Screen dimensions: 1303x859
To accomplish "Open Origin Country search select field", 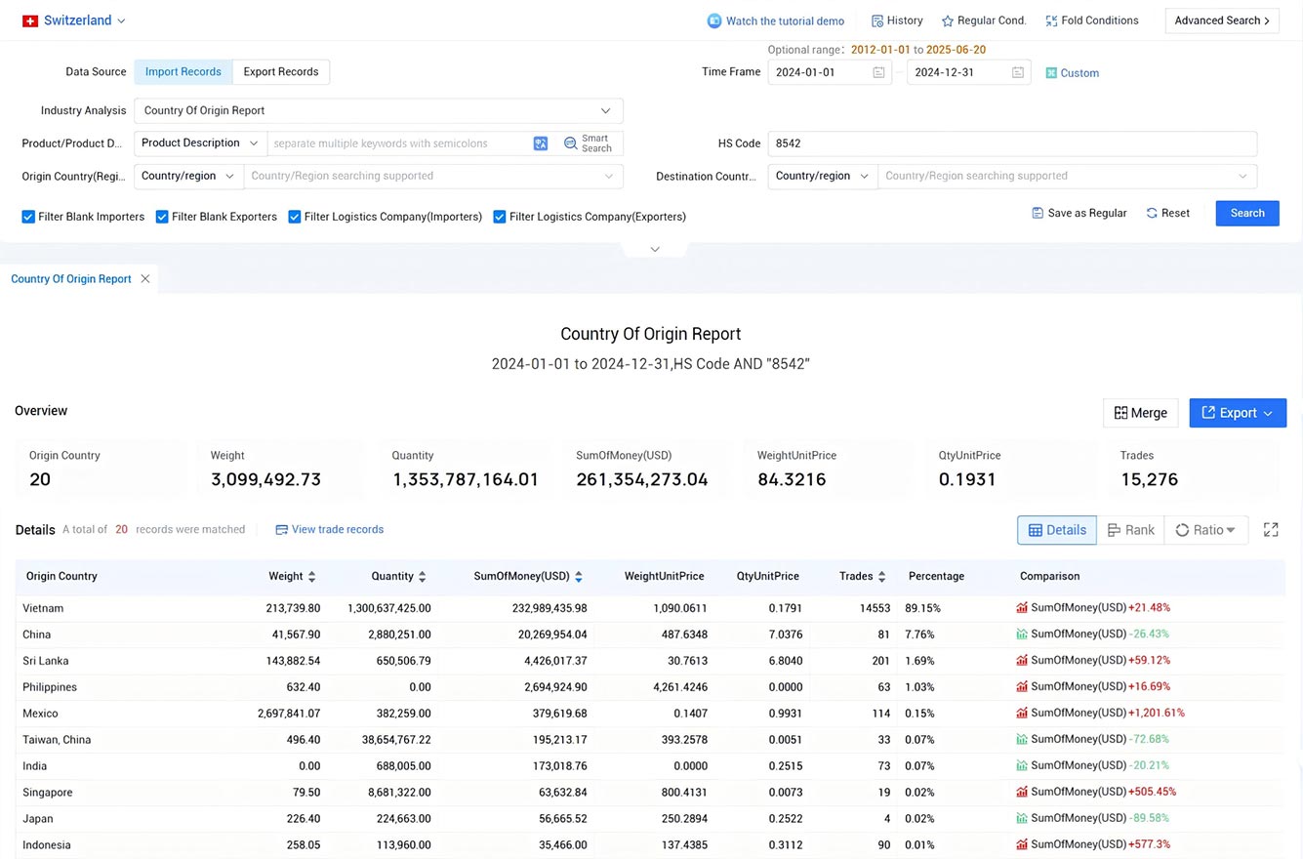I will (433, 176).
